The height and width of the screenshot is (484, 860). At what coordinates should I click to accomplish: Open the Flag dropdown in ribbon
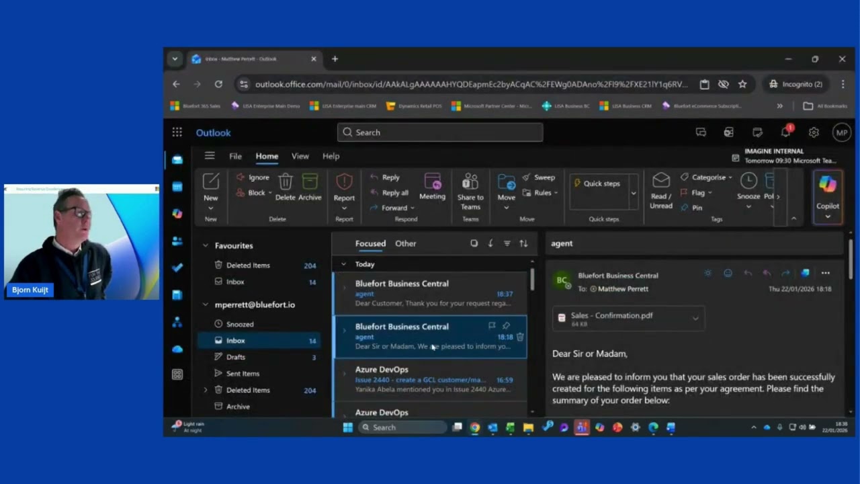click(709, 193)
